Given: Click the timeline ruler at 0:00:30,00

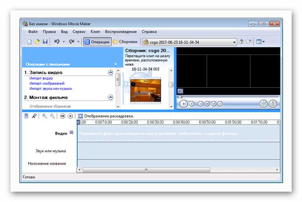Looking at the screenshot, I should pos(155,122).
